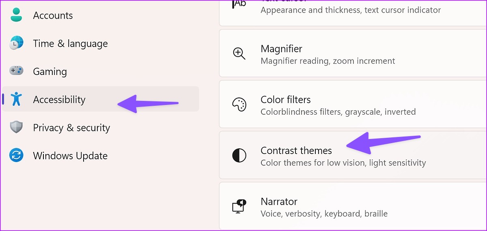This screenshot has width=487, height=231.
Task: Select Time & language in sidebar
Action: pos(100,43)
